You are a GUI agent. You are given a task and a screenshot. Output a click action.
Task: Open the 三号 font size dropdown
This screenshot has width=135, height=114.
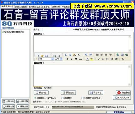61,59
